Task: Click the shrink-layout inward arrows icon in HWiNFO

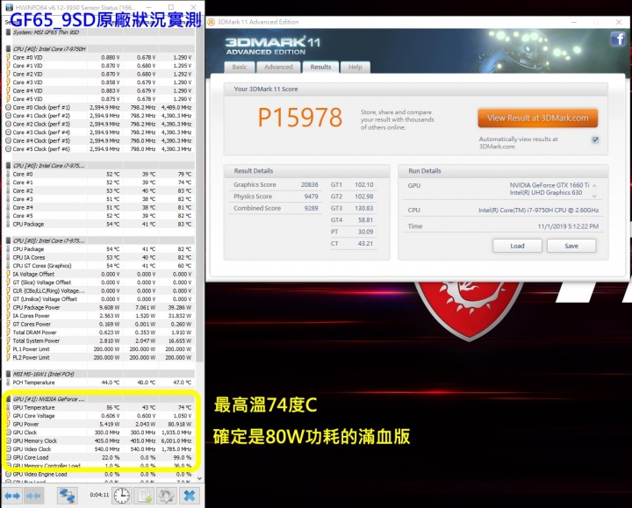Action: tap(33, 496)
